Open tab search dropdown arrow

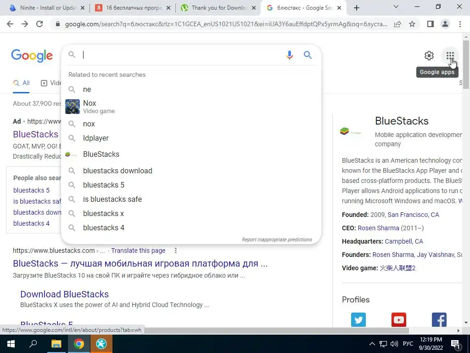[396, 6]
